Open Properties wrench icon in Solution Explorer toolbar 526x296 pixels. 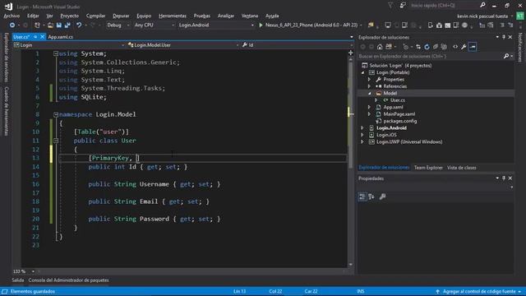coord(464,47)
